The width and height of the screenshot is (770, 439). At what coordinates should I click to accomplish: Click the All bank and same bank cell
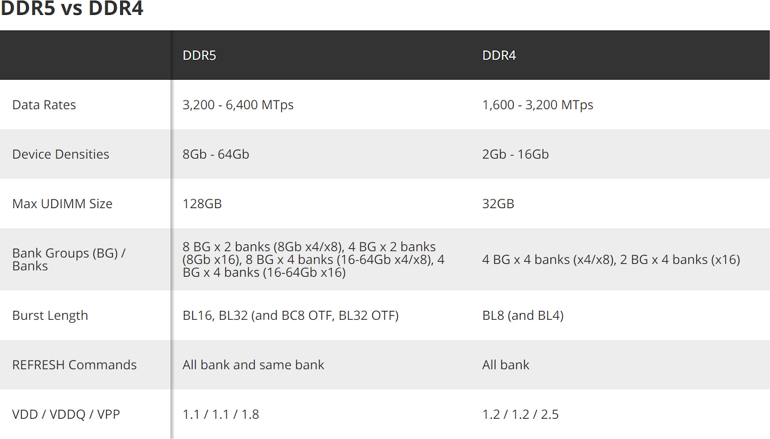pyautogui.click(x=253, y=365)
